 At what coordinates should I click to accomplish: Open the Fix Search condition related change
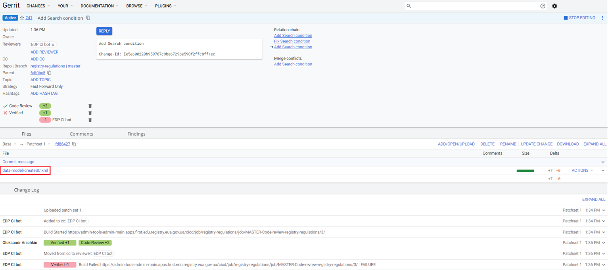click(292, 41)
